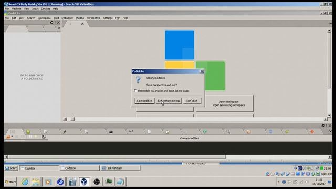Float the bottom output pane
Viewport: 336px width, 189px height.
pos(323,125)
